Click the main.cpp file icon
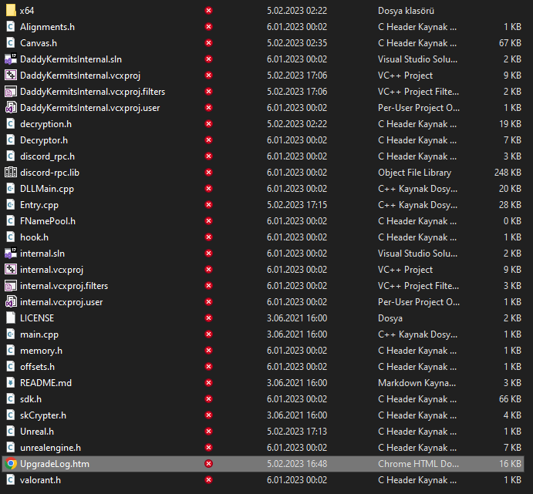The image size is (533, 494). click(11, 334)
